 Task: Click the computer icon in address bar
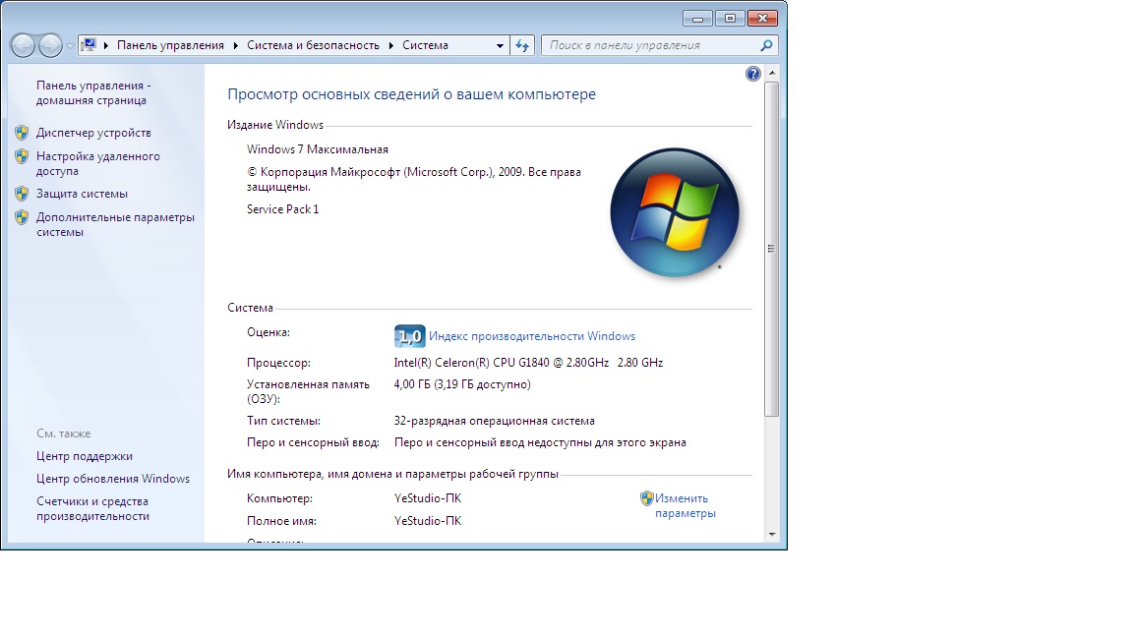click(89, 45)
